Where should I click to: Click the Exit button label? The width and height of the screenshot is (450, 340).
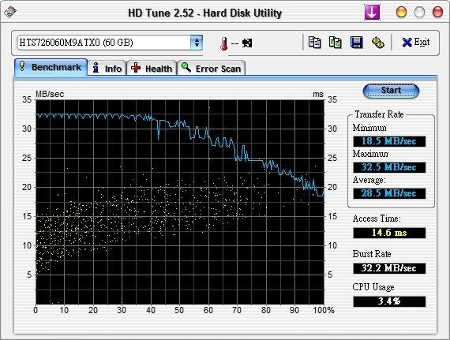coord(422,42)
